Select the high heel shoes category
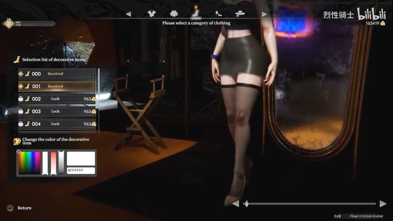This screenshot has height=221, width=393. pyautogui.click(x=219, y=14)
